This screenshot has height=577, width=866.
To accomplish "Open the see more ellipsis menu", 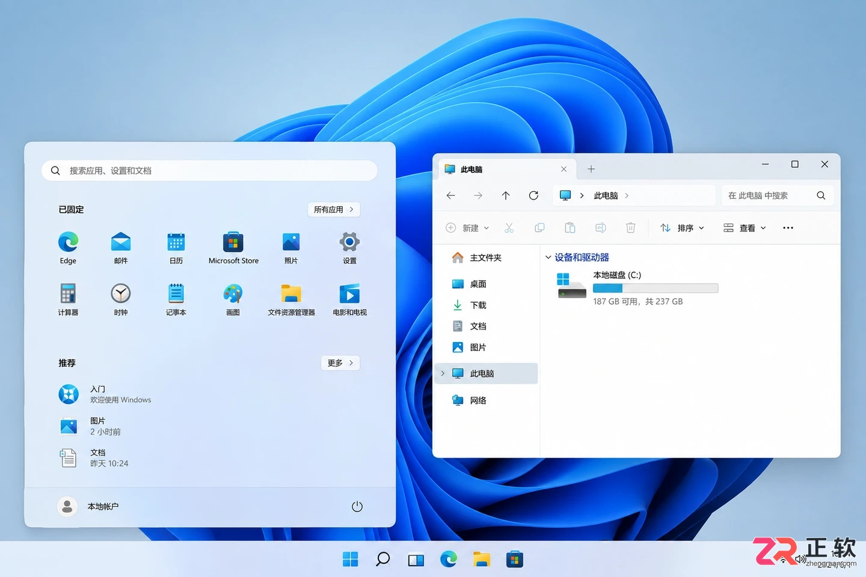I will [788, 228].
